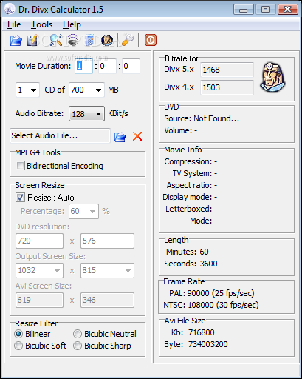This screenshot has width=302, height=379.
Task: Click the Divx 4.x bitrate field
Action: (x=227, y=87)
